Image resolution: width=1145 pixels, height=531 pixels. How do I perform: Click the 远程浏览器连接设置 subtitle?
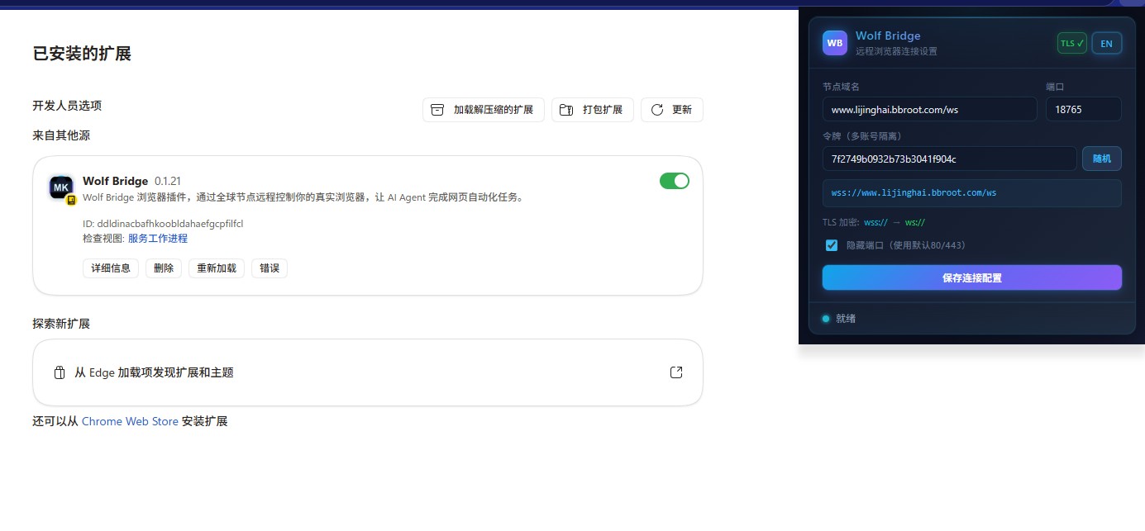[x=896, y=51]
